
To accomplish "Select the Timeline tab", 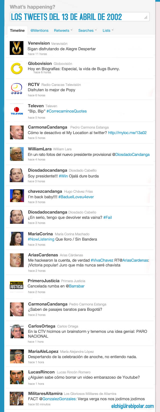I will coord(17,30).
